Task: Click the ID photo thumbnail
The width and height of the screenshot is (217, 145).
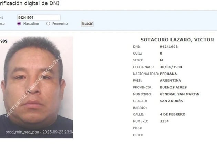Action: pos(36,87)
